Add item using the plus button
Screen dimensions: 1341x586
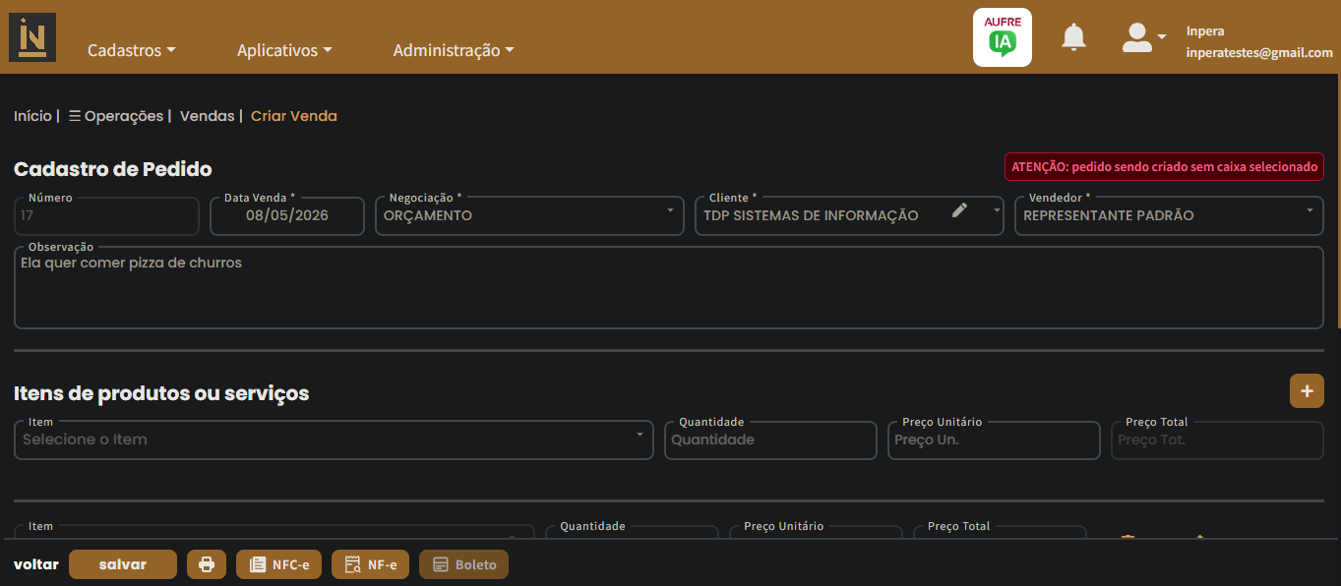(x=1307, y=390)
